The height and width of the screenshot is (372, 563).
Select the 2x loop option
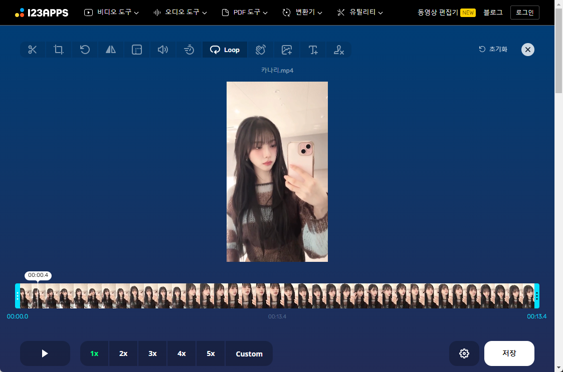coord(123,353)
